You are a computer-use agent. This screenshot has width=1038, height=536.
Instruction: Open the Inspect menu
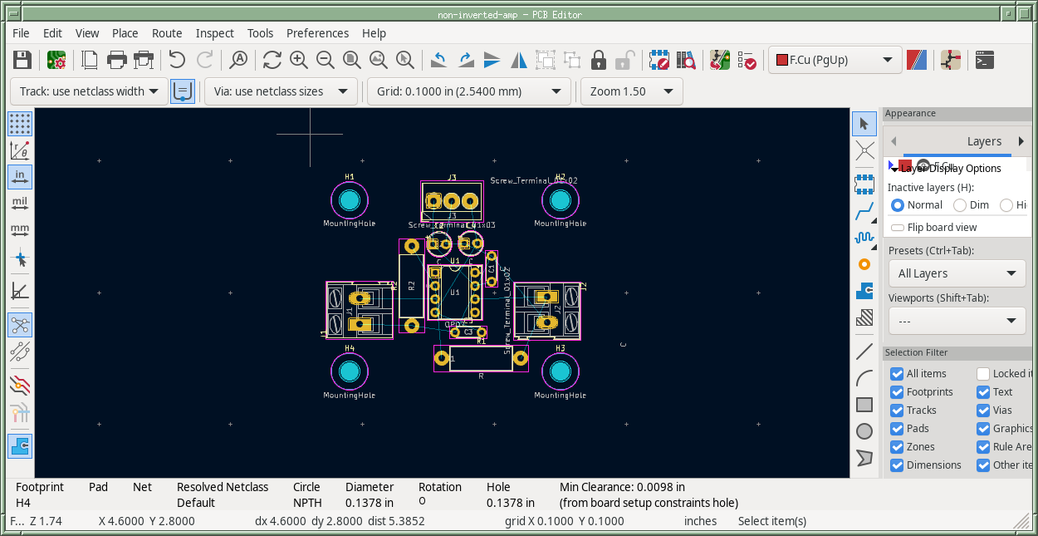point(215,33)
